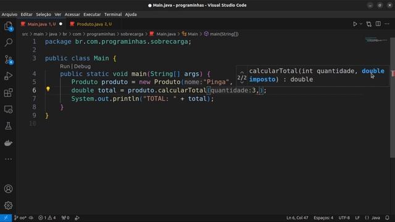The height and width of the screenshot is (222, 395).
Task: Publish to cloud icon in status bar
Action: point(31,218)
